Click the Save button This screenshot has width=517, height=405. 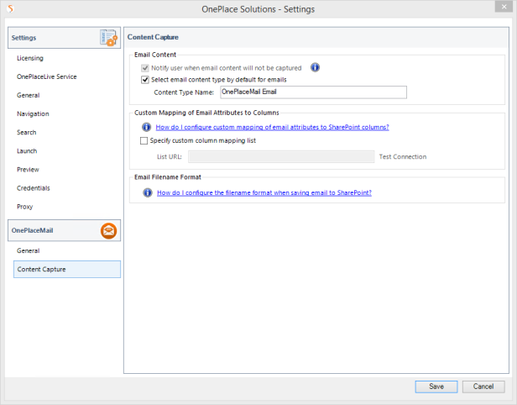click(436, 387)
